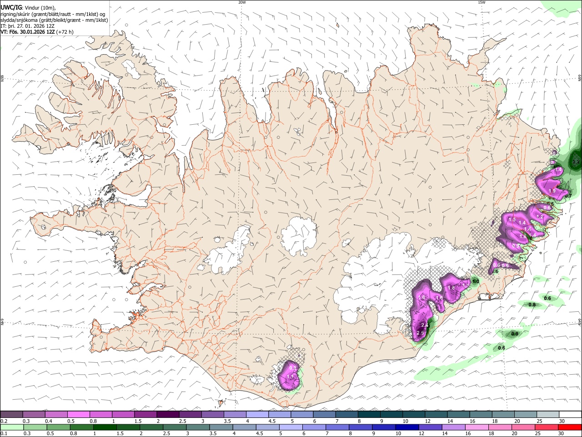Pick the upper legend swatch between 12 and 14
Image resolution: width=582 pixels, height=437 pixels.
(436, 414)
